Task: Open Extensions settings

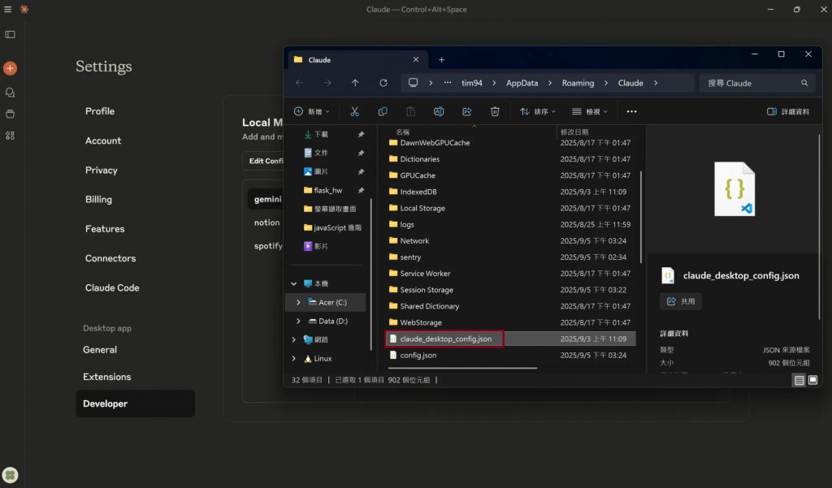Action: click(106, 377)
